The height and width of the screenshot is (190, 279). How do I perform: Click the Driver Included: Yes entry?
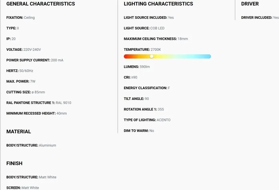pos(260,18)
